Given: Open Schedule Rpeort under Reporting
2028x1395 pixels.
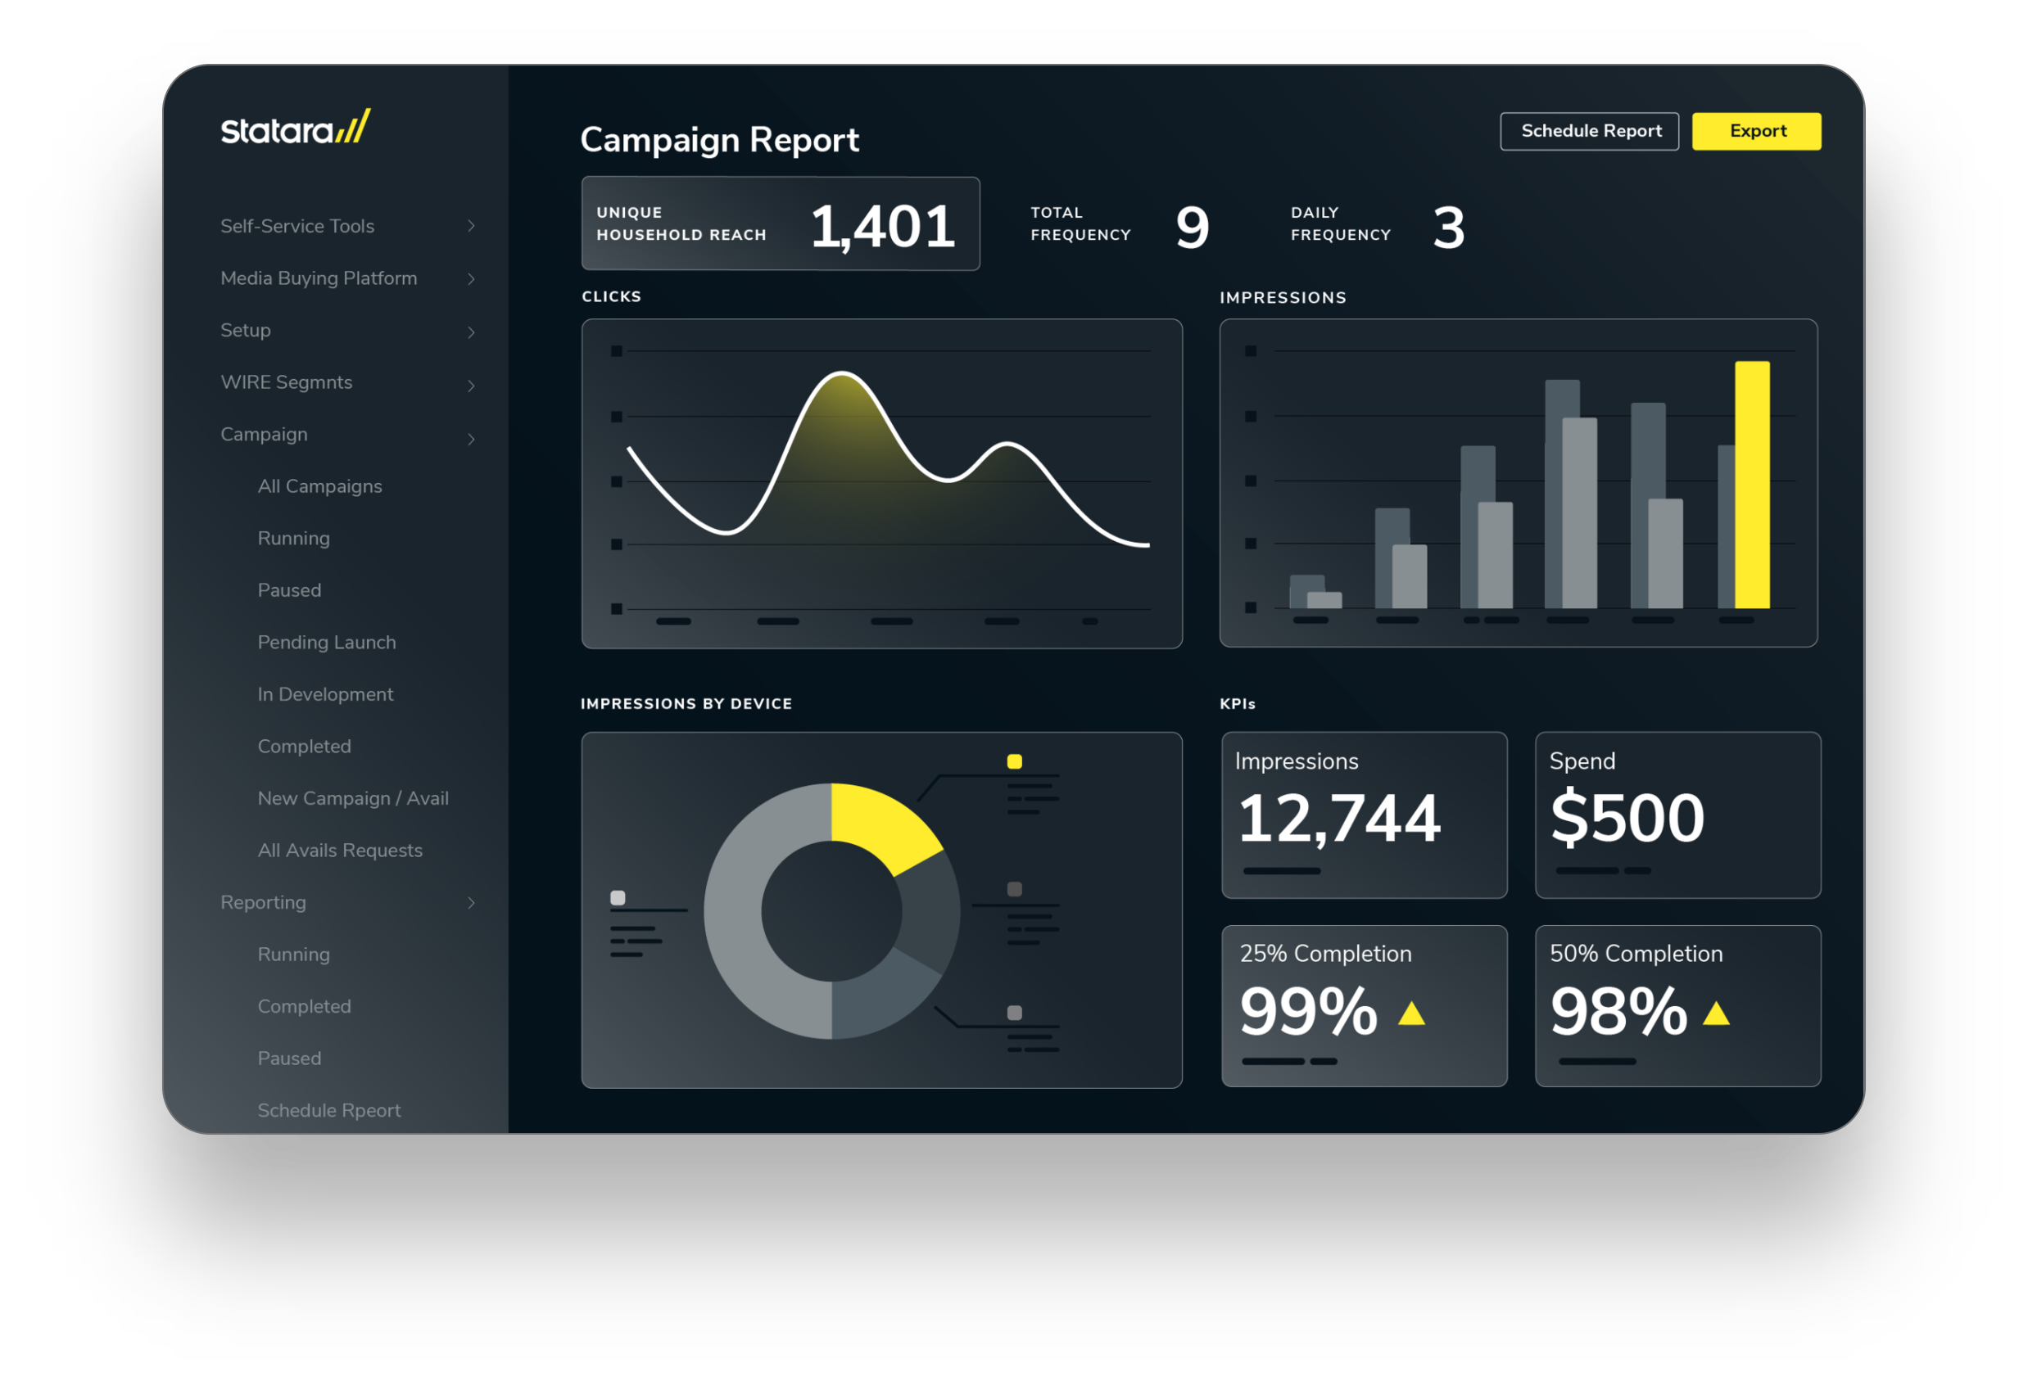Looking at the screenshot, I should point(328,1110).
